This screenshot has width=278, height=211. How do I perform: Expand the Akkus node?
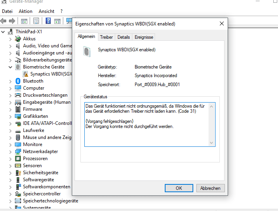pyautogui.click(x=10, y=39)
